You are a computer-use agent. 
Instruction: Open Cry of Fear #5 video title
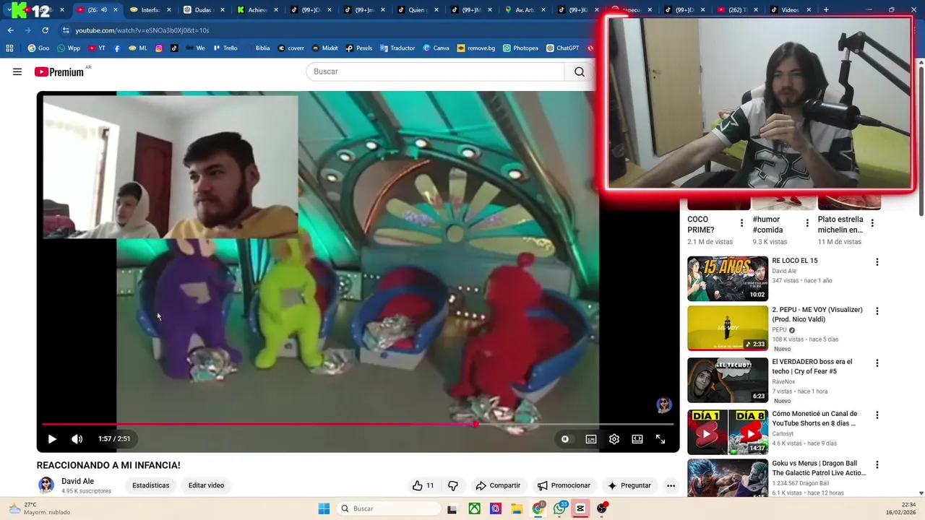(x=812, y=366)
